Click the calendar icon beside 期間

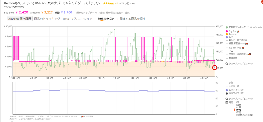pos(227,102)
